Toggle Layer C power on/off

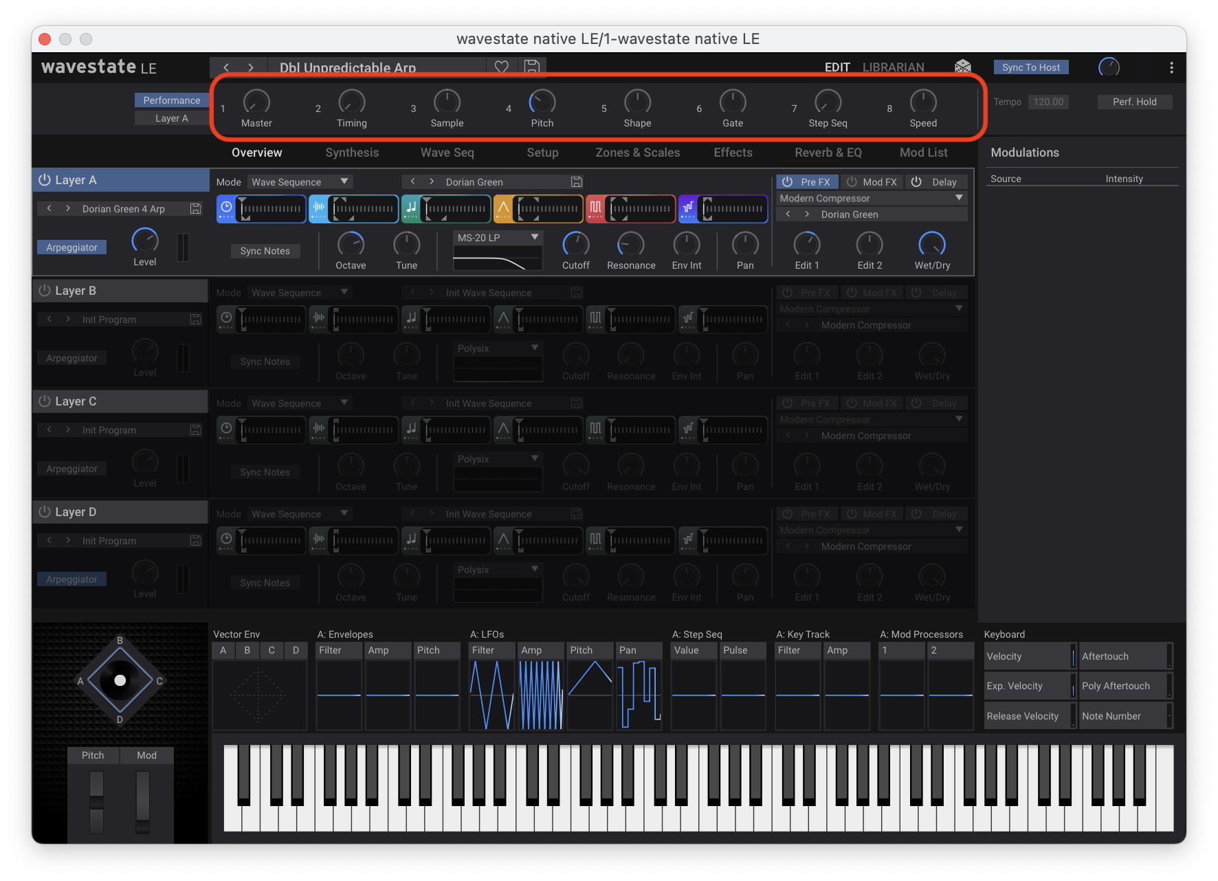tap(45, 401)
